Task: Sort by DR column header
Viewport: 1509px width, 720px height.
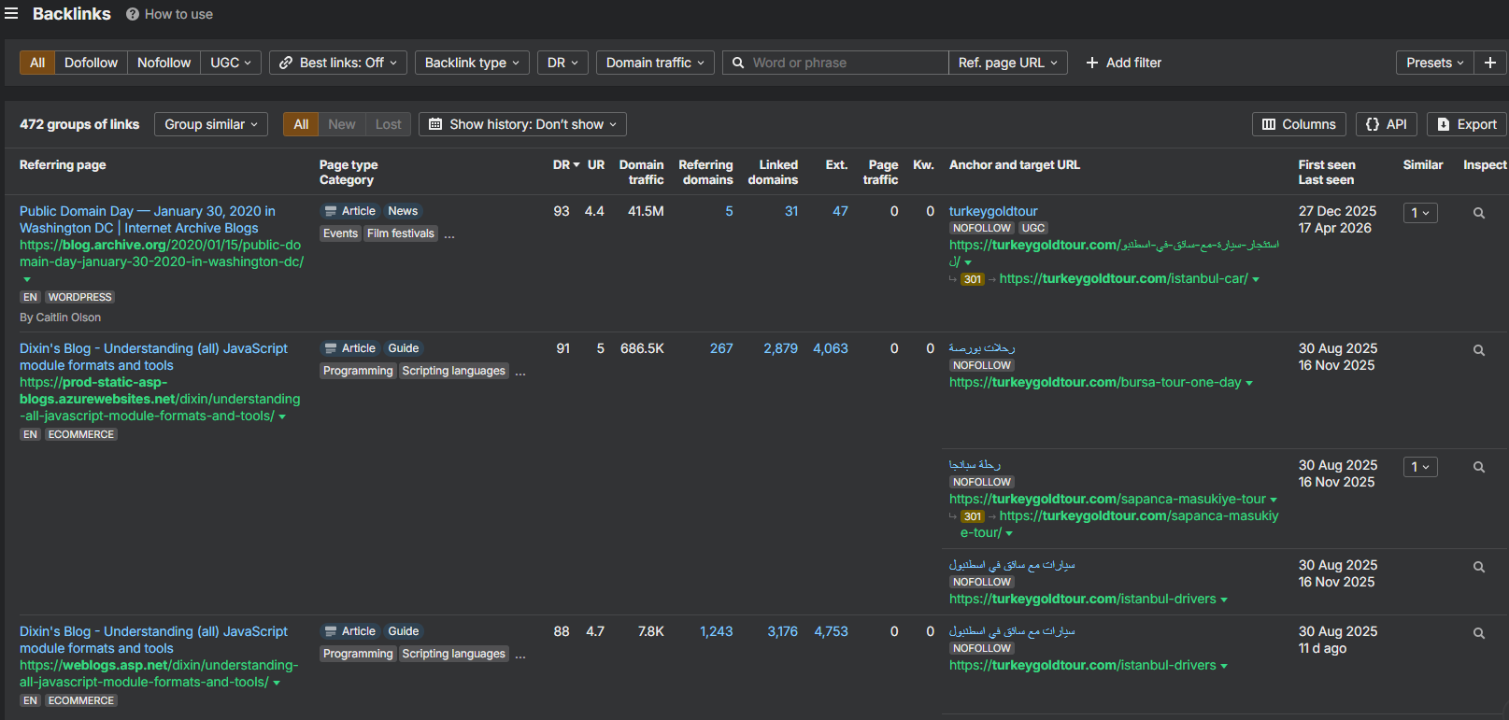Action: [x=565, y=164]
